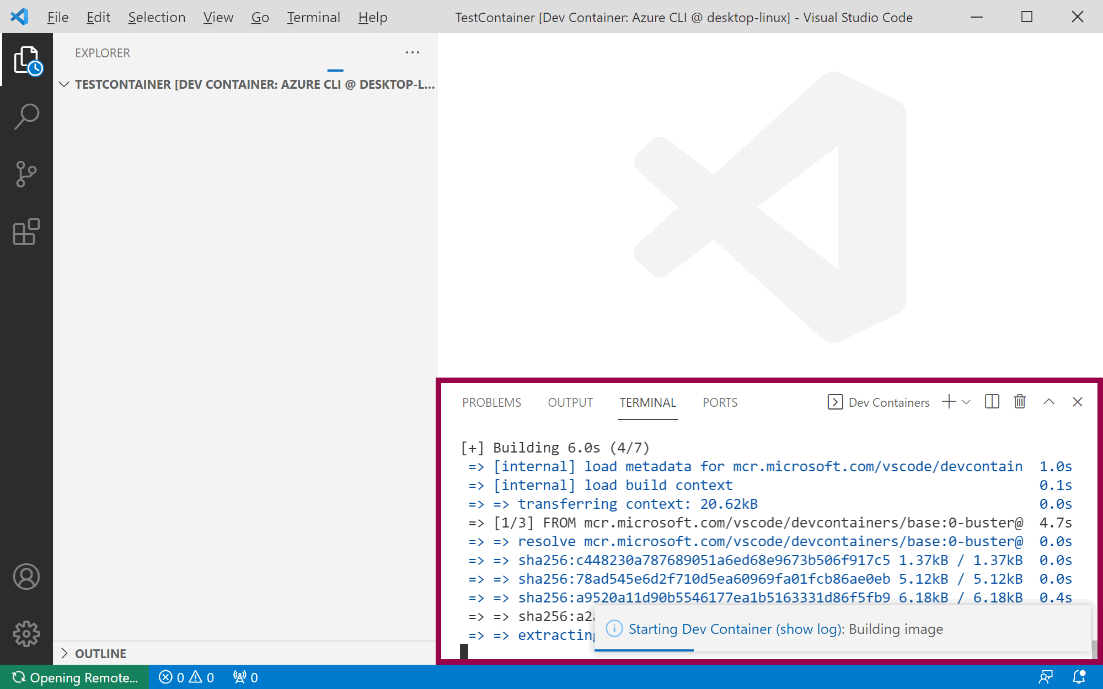Open the Source Control view

[x=26, y=174]
